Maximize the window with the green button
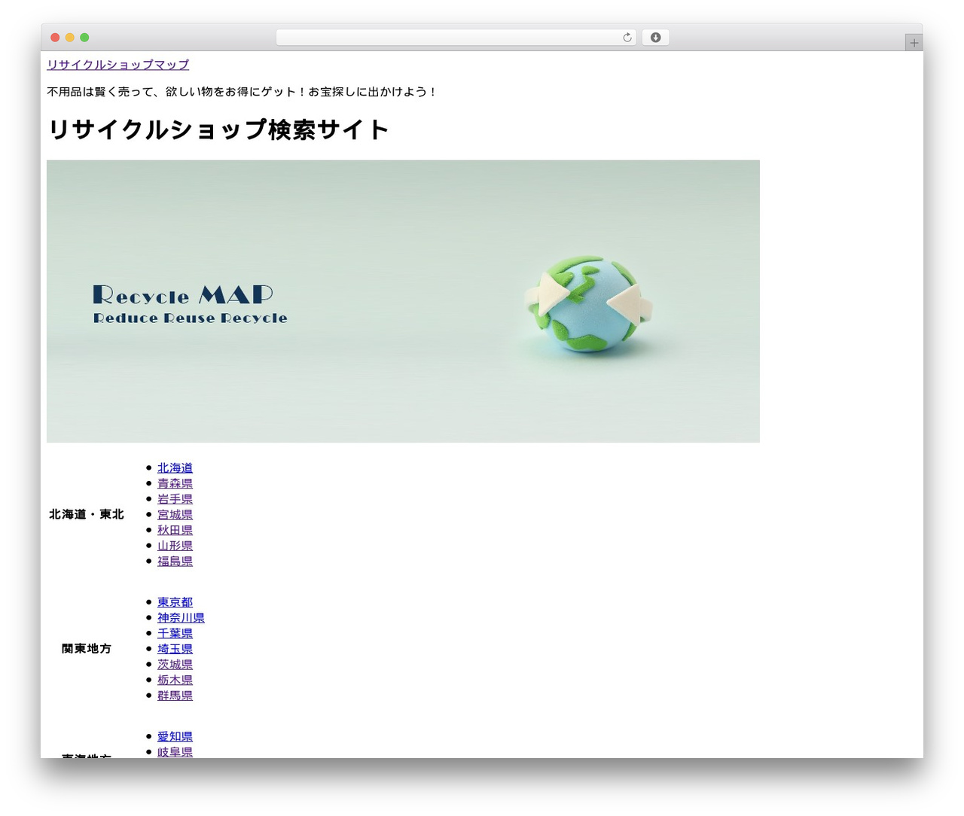964x816 pixels. click(84, 38)
